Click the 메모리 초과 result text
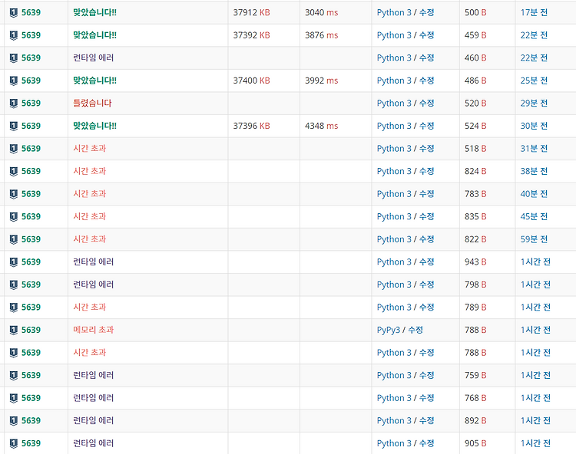 [x=93, y=330]
